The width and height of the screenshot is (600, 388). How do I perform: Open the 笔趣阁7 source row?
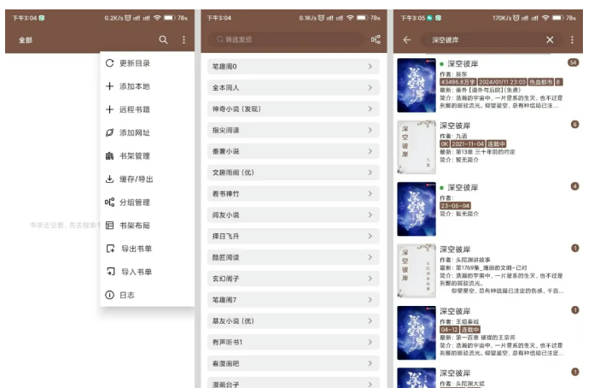coord(293,300)
